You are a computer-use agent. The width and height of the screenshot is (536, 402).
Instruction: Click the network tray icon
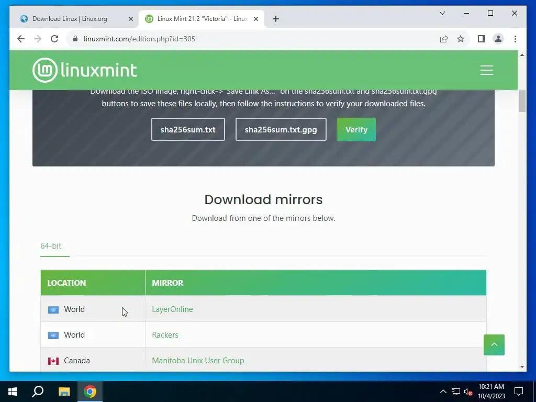(455, 392)
